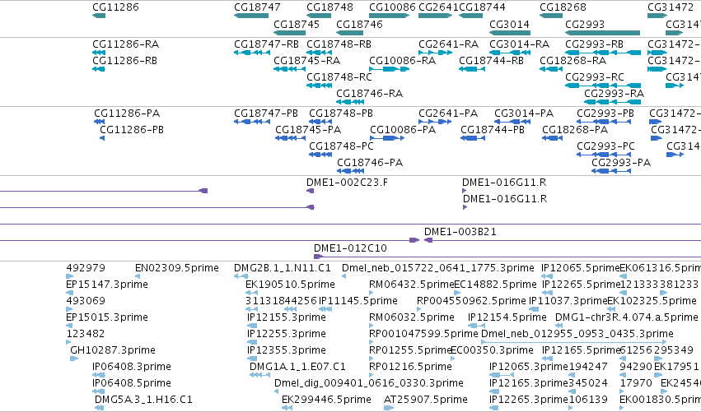Select transcript label CG18748-RC
Screen dimensions: 701x412
pos(339,76)
